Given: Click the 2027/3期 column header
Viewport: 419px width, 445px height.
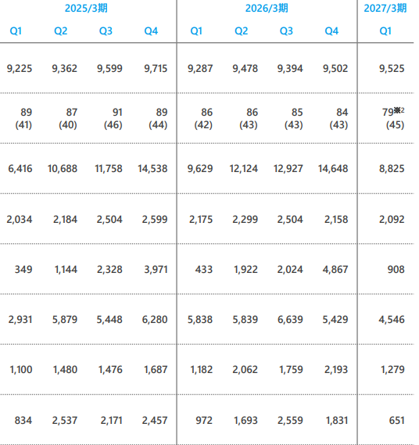Looking at the screenshot, I should click(385, 9).
